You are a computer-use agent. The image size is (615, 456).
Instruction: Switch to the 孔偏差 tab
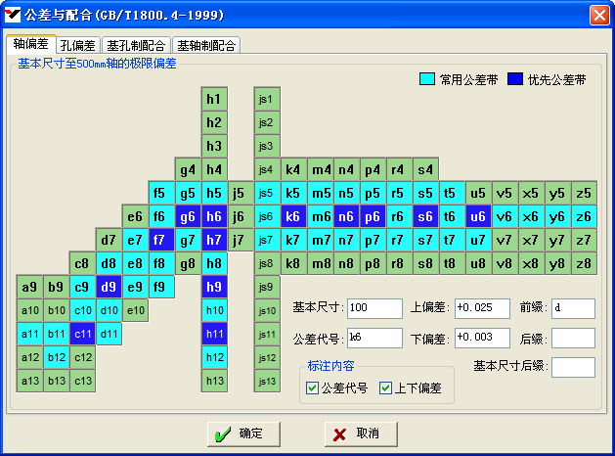[x=78, y=45]
